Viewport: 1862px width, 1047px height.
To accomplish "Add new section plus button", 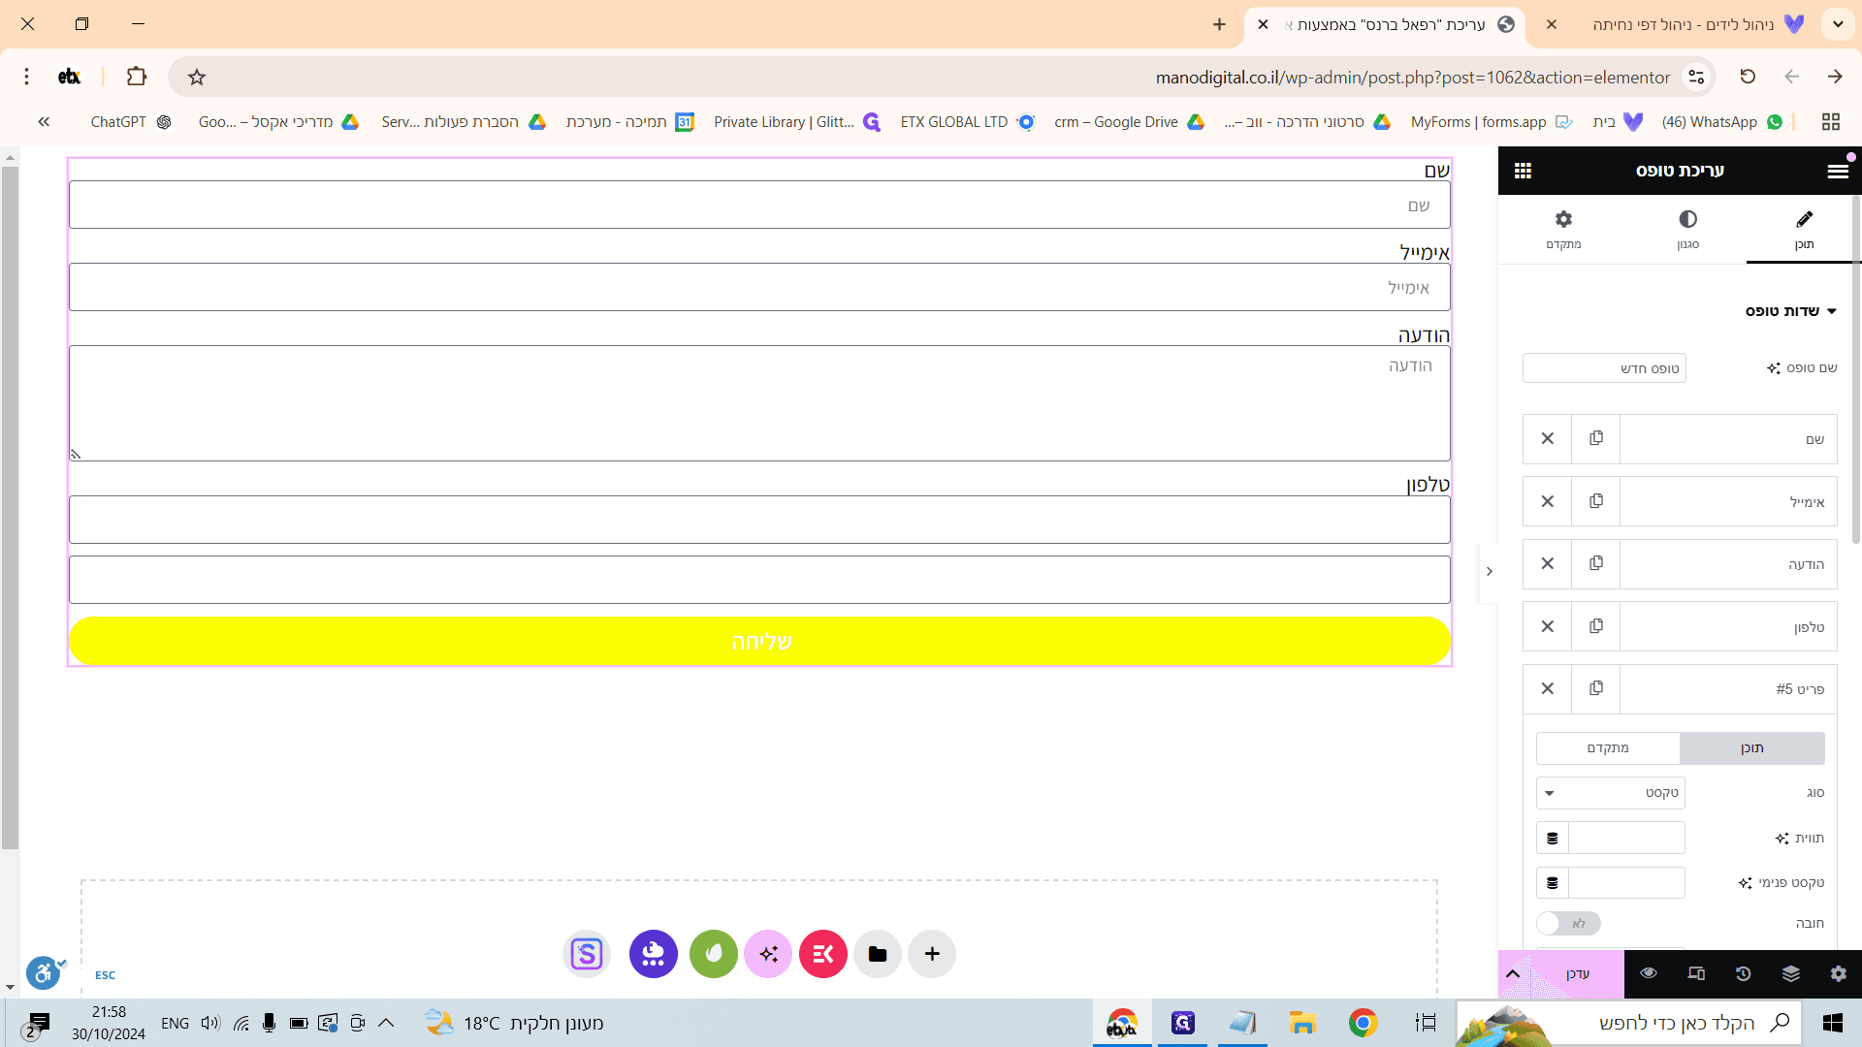I will click(x=932, y=955).
